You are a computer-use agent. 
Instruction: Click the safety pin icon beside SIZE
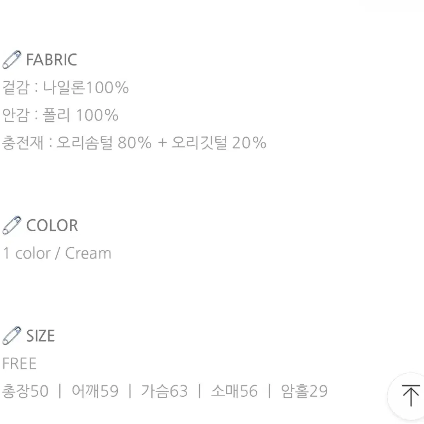12,335
